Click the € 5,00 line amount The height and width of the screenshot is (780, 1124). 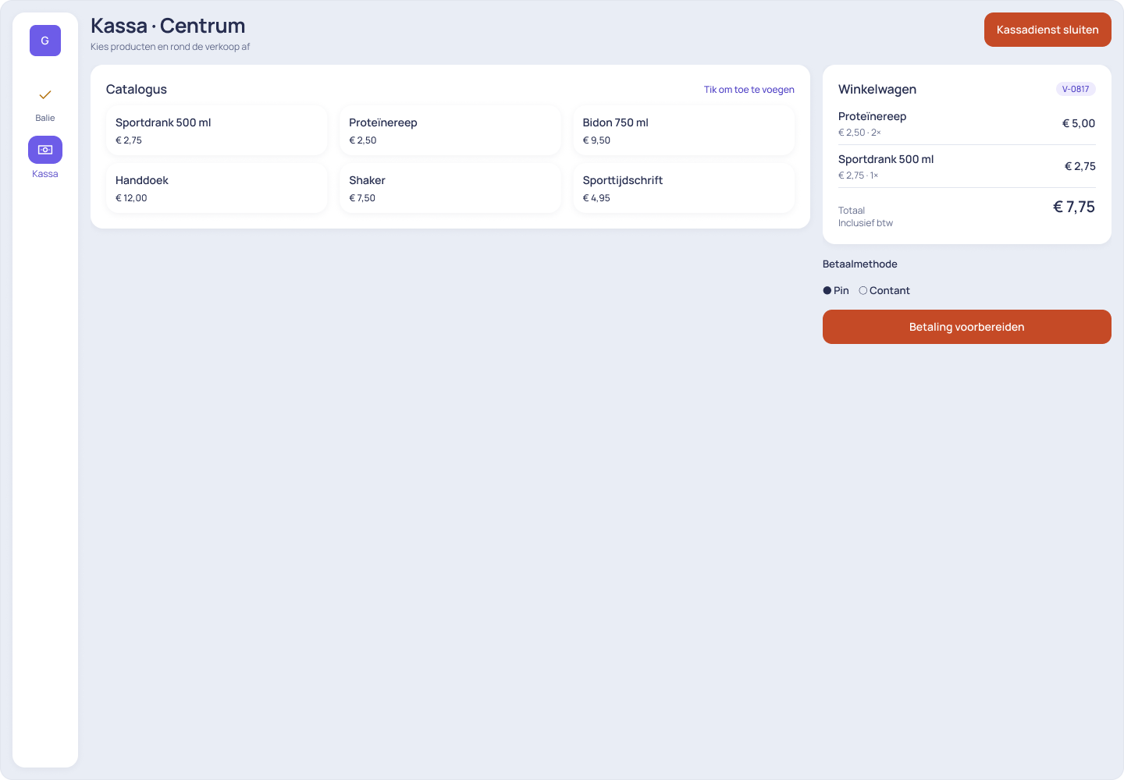tap(1079, 123)
